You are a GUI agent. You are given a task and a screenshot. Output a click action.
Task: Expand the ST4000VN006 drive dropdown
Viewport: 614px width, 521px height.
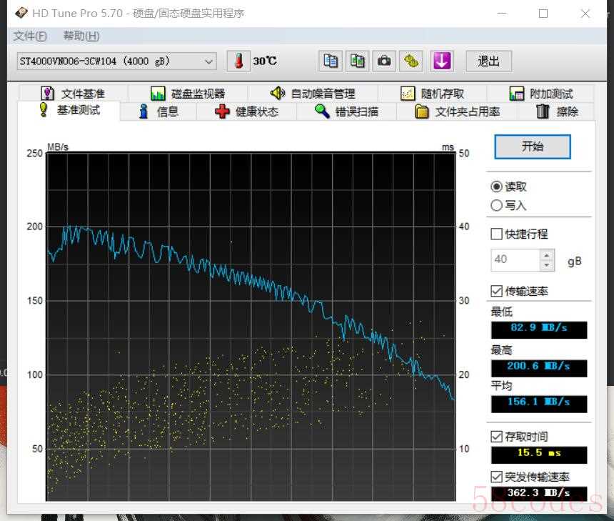[208, 61]
